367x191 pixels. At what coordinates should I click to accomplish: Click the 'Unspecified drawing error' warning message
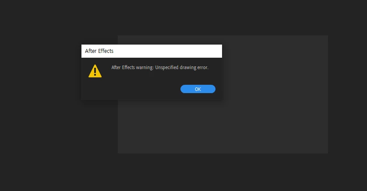160,67
